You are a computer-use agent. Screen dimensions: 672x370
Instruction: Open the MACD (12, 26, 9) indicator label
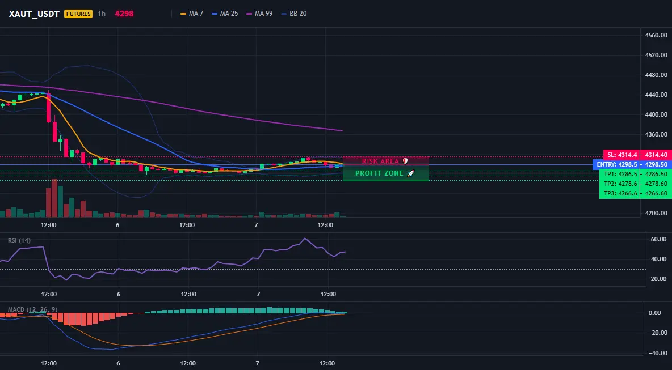32,309
